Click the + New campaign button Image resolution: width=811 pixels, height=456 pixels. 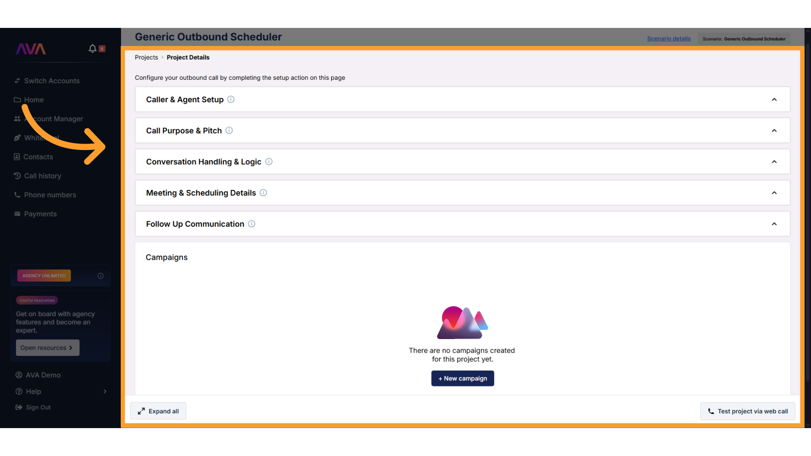pos(463,378)
